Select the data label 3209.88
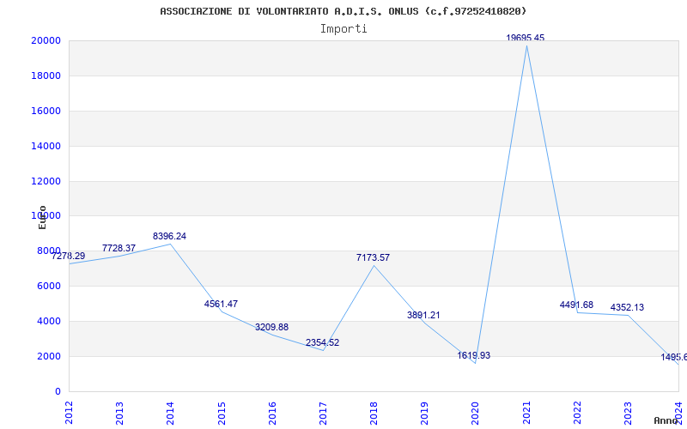The image size is (687, 429). 271,328
